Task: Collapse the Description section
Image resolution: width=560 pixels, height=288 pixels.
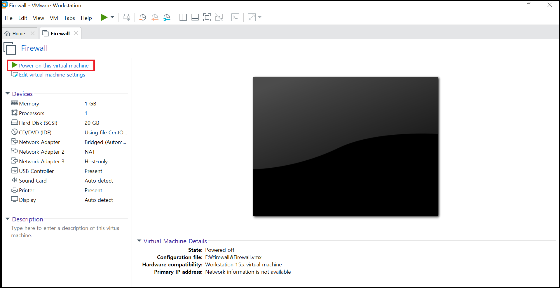Action: [8, 219]
